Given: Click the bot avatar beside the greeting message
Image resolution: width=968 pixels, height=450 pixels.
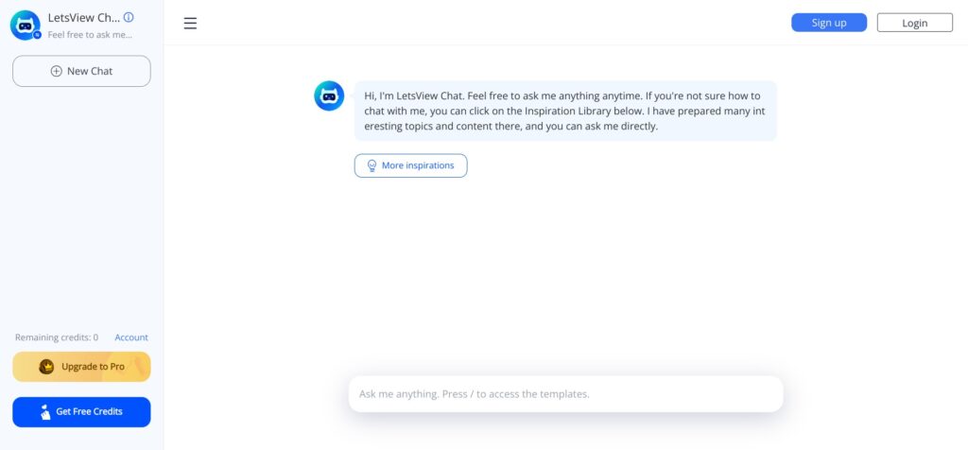Looking at the screenshot, I should [x=329, y=95].
